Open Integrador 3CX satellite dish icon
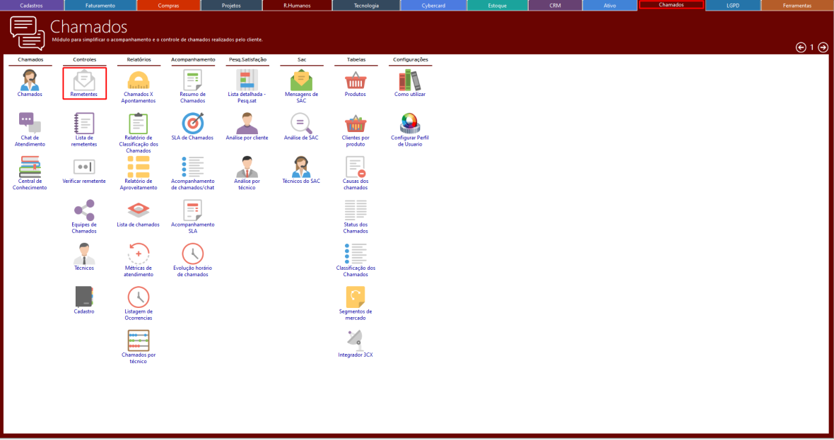Image resolution: width=834 pixels, height=440 pixels. click(355, 340)
